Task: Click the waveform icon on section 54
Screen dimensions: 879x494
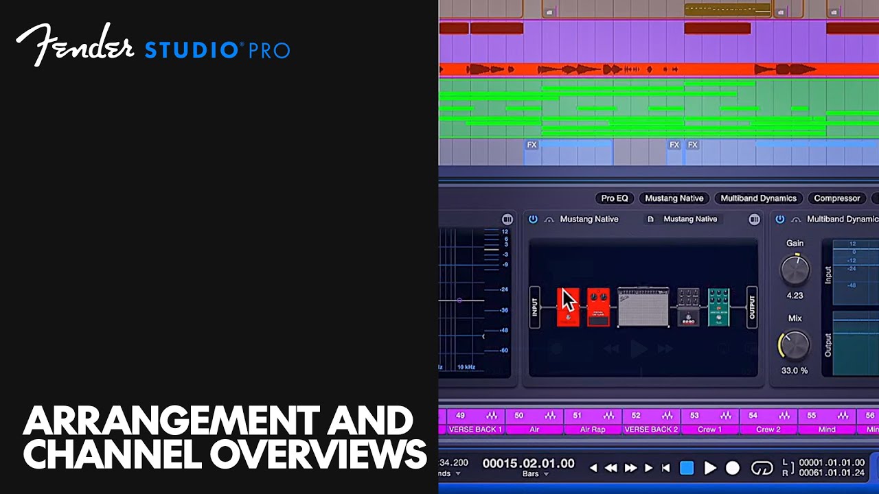Action: point(784,416)
